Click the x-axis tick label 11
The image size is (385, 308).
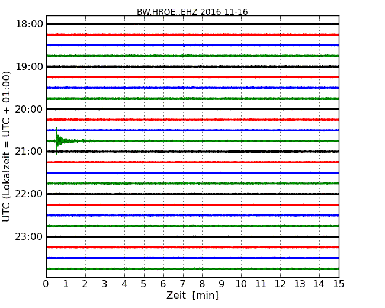tap(261, 284)
